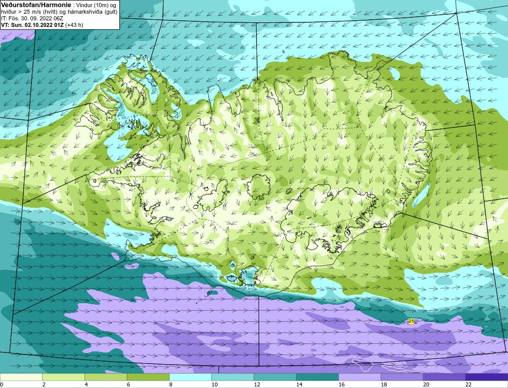The width and height of the screenshot is (508, 388).
Task: Click the legend value 16
Action: click(x=341, y=384)
